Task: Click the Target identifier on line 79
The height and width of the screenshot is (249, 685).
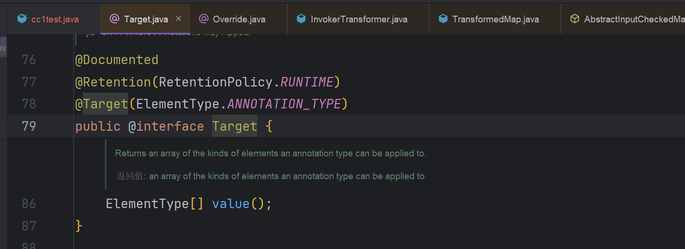Action: point(234,126)
